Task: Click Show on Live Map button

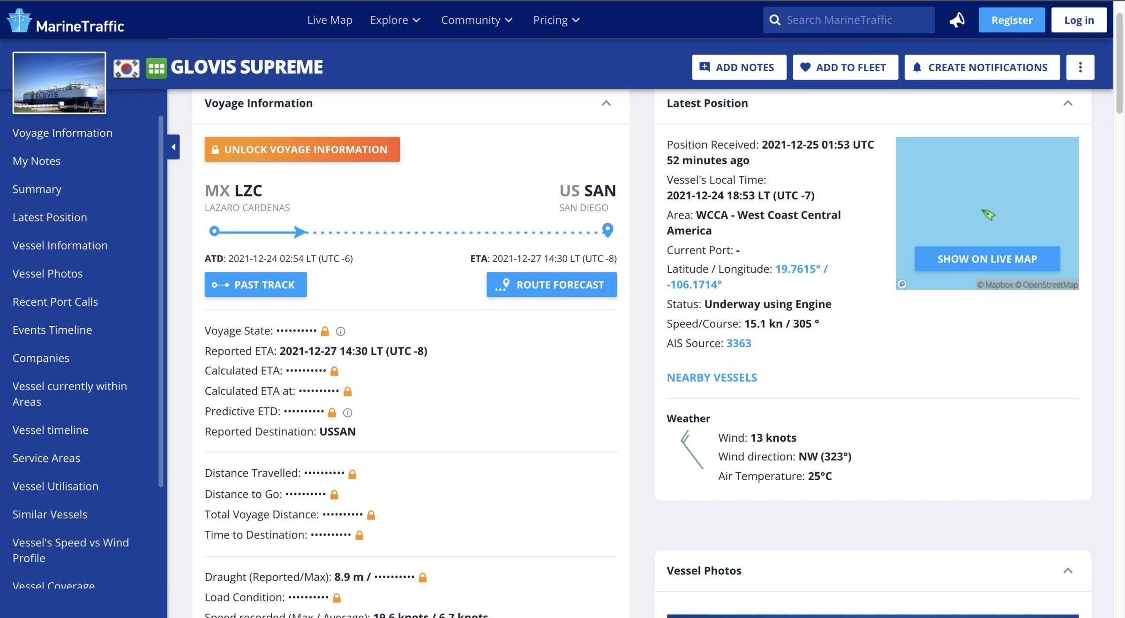Action: click(x=987, y=259)
